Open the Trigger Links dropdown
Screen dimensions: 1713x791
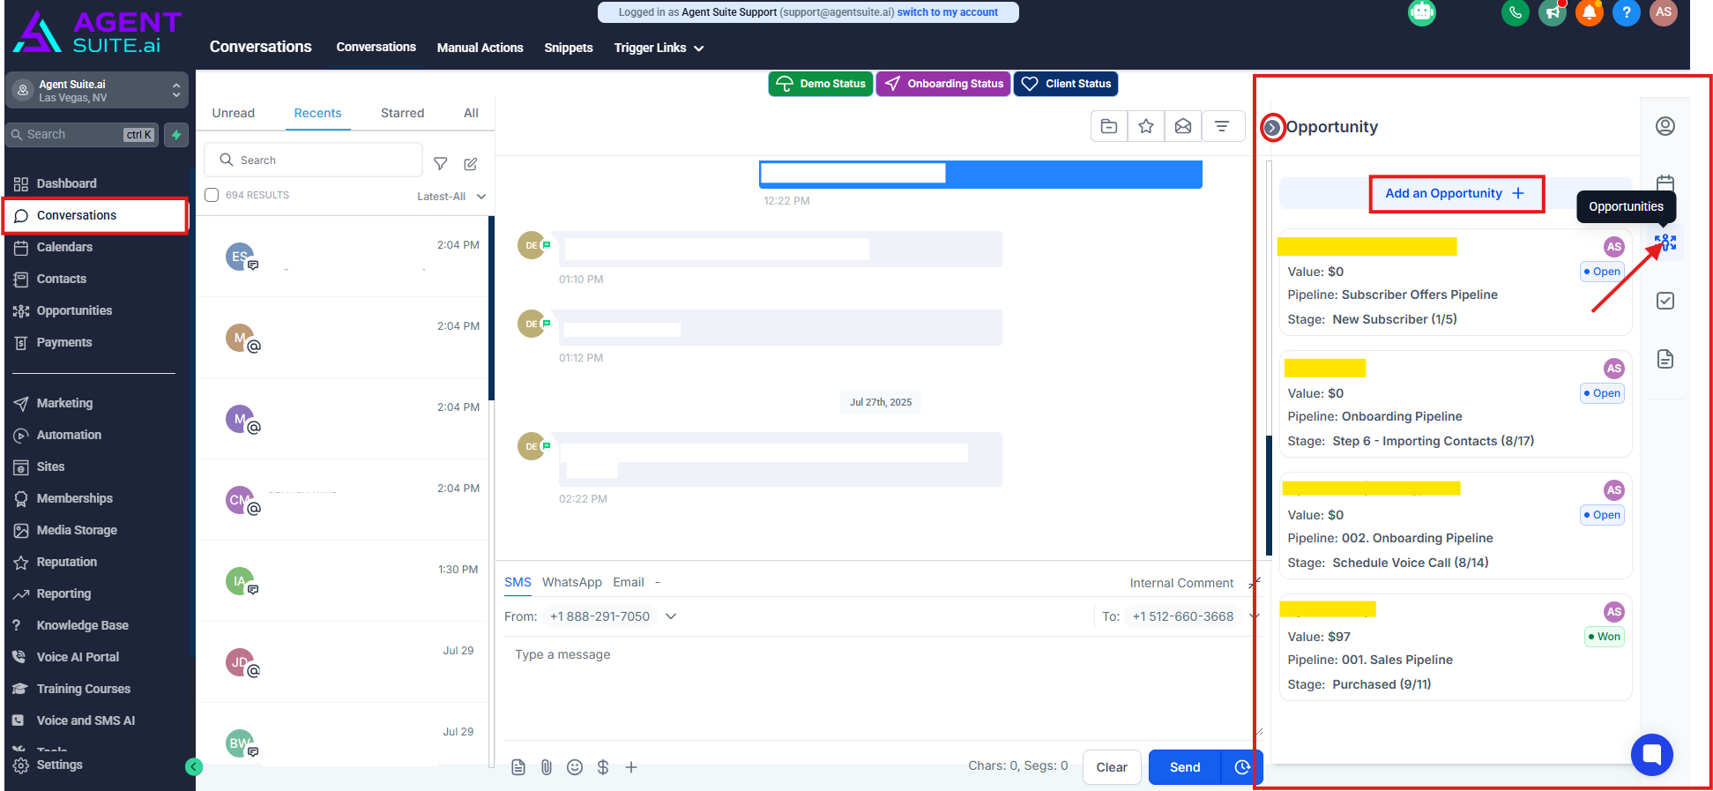coord(659,48)
